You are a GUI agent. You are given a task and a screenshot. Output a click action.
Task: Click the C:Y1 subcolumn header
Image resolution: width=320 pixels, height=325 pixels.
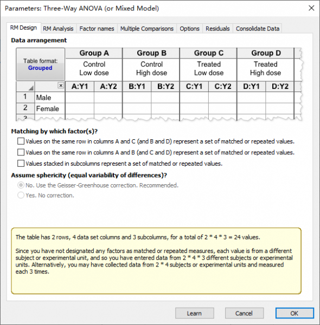click(194, 87)
